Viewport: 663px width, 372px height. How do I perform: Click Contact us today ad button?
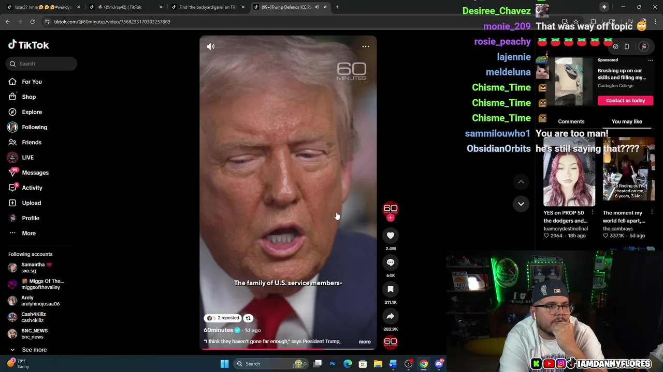[x=625, y=100]
